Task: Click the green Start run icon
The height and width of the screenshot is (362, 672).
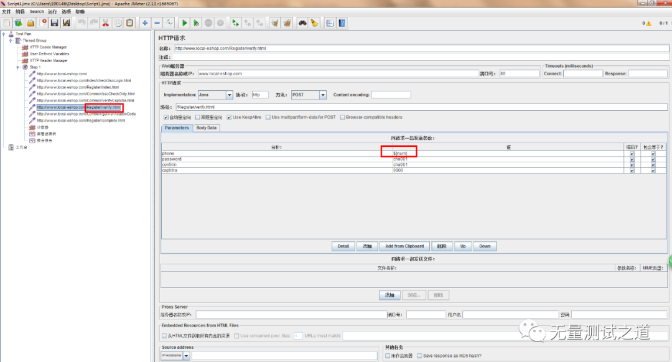Action: (x=184, y=23)
